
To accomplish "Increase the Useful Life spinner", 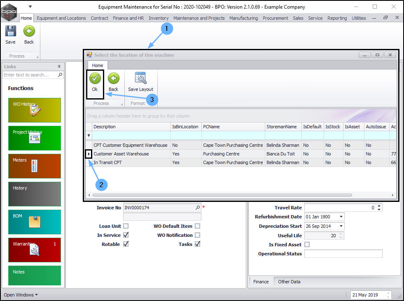I will click(341, 234).
